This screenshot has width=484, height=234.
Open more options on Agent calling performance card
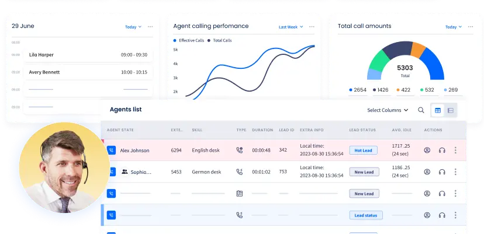[x=312, y=27]
